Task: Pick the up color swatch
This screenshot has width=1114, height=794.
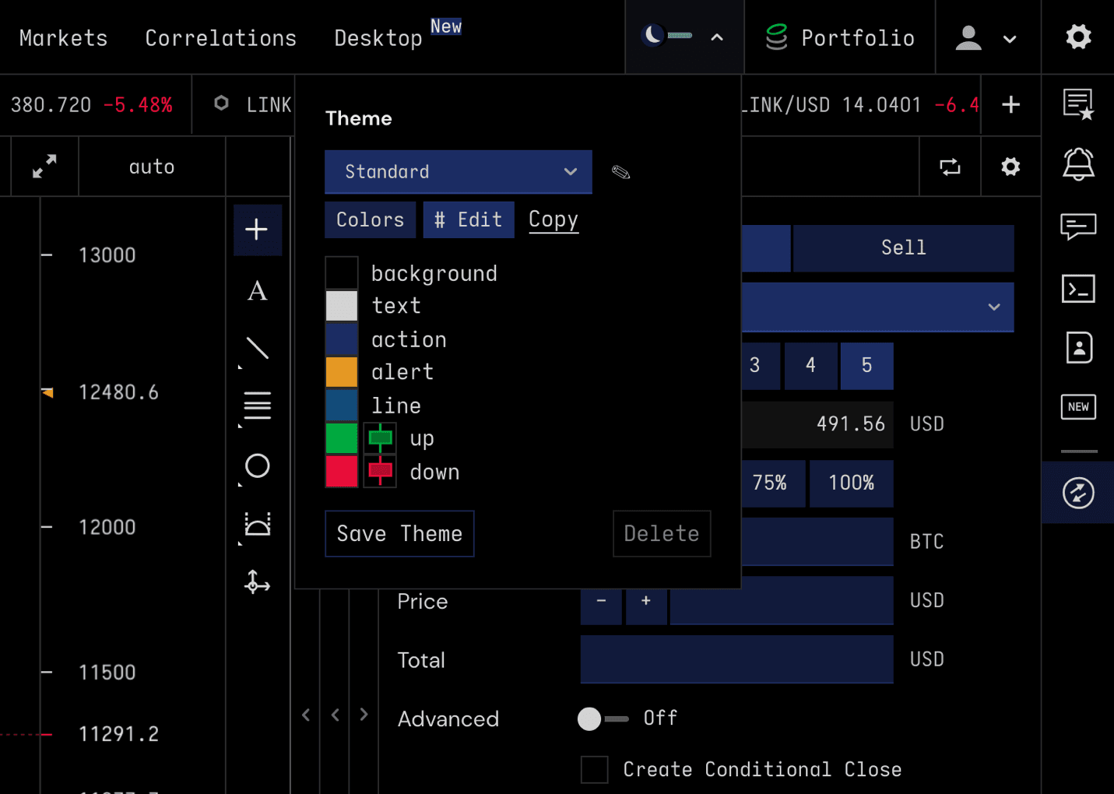Action: coord(342,438)
